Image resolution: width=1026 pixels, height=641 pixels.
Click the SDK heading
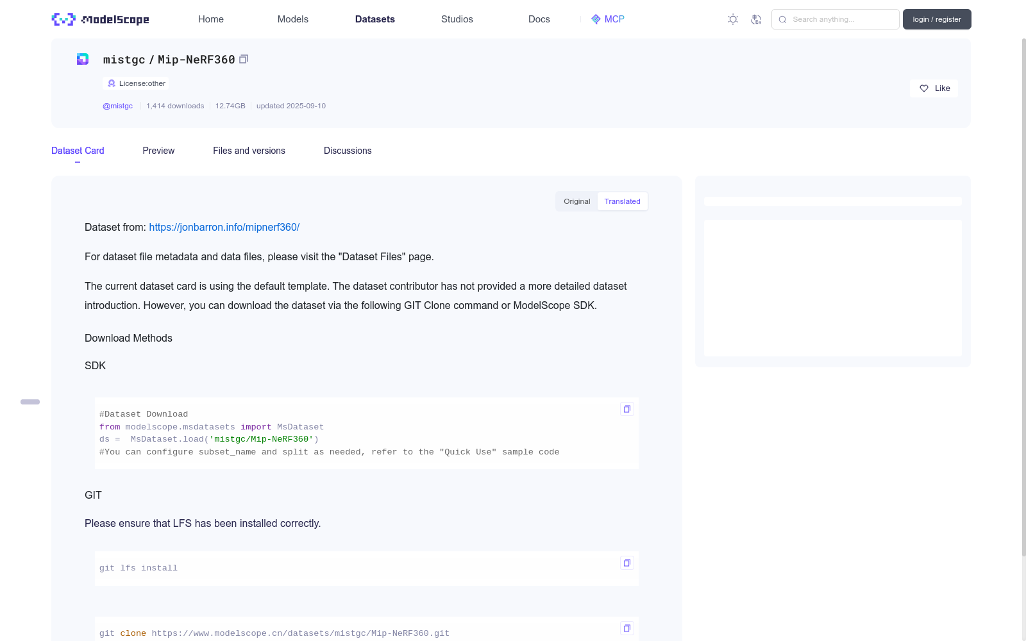pyautogui.click(x=96, y=365)
